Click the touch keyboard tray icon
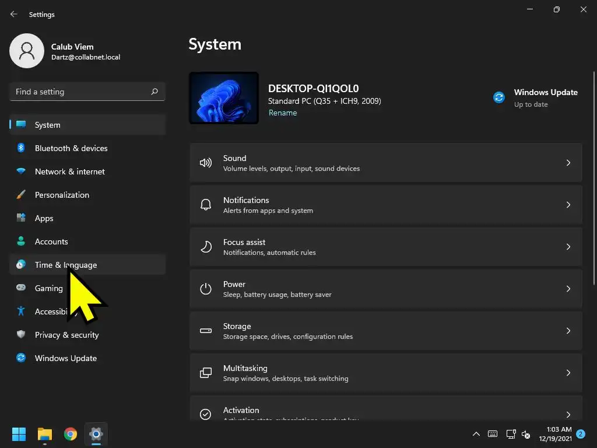The height and width of the screenshot is (448, 597). [493, 434]
